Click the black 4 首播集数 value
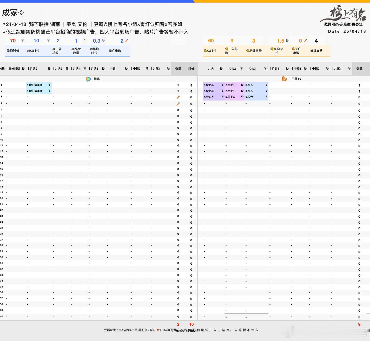 (316, 41)
